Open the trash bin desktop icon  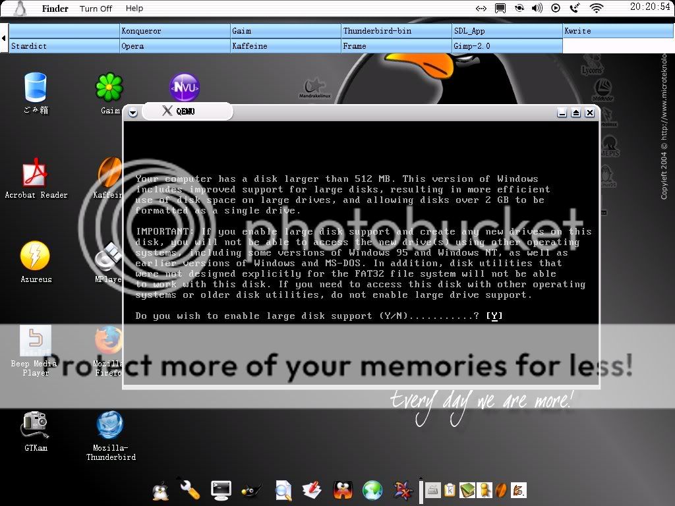pos(36,88)
